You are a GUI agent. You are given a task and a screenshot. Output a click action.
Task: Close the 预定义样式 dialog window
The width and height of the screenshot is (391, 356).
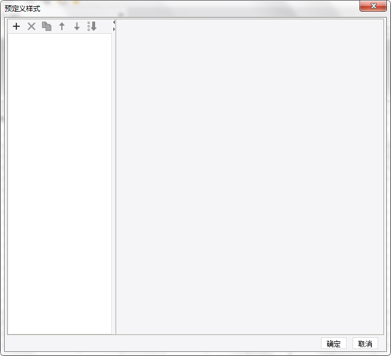pos(373,6)
